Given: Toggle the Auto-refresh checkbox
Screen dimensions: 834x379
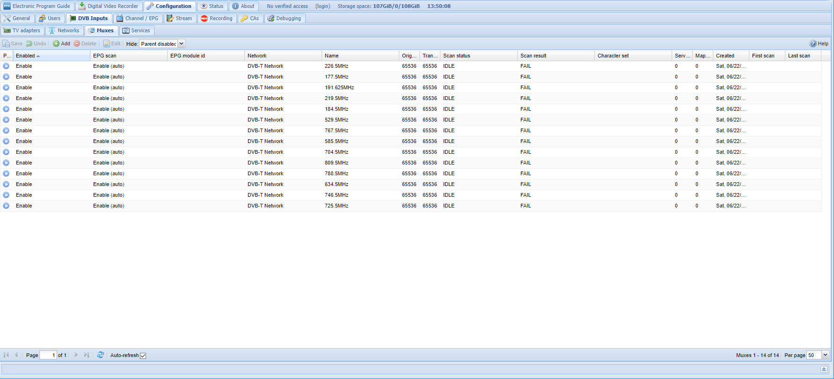Looking at the screenshot, I should tap(143, 356).
